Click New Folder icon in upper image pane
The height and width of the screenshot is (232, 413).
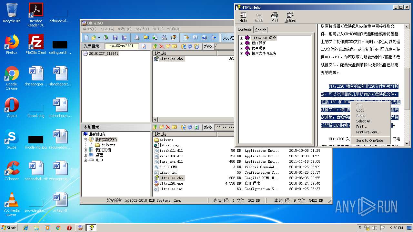[168, 46]
